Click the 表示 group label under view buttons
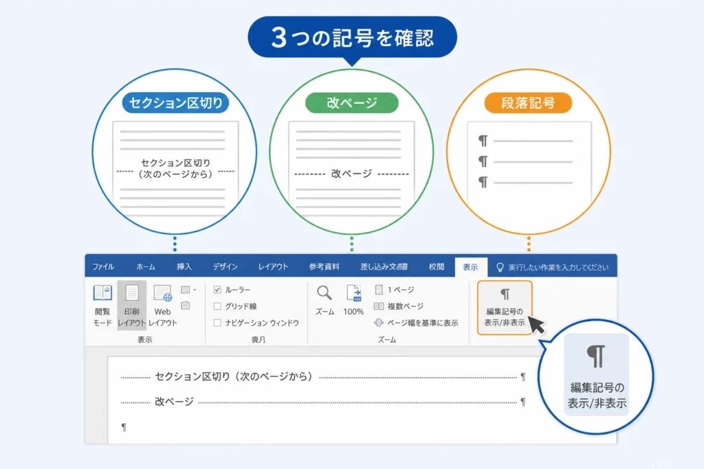704x469 pixels. 144,340
